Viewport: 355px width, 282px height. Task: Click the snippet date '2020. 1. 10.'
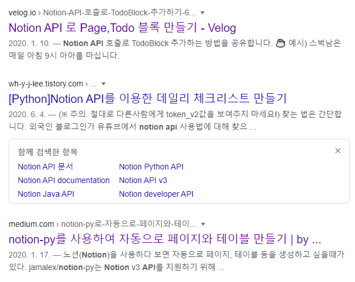pos(30,43)
